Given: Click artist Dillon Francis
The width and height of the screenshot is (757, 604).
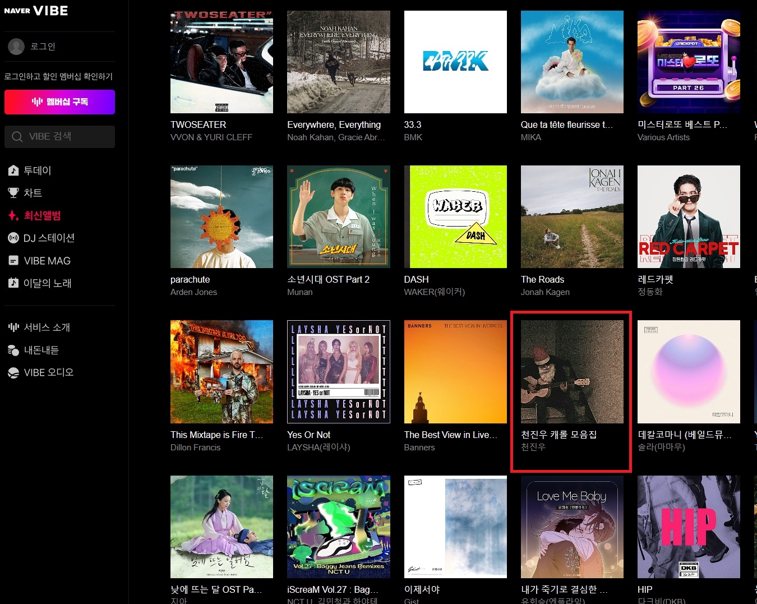Looking at the screenshot, I should pyautogui.click(x=196, y=448).
